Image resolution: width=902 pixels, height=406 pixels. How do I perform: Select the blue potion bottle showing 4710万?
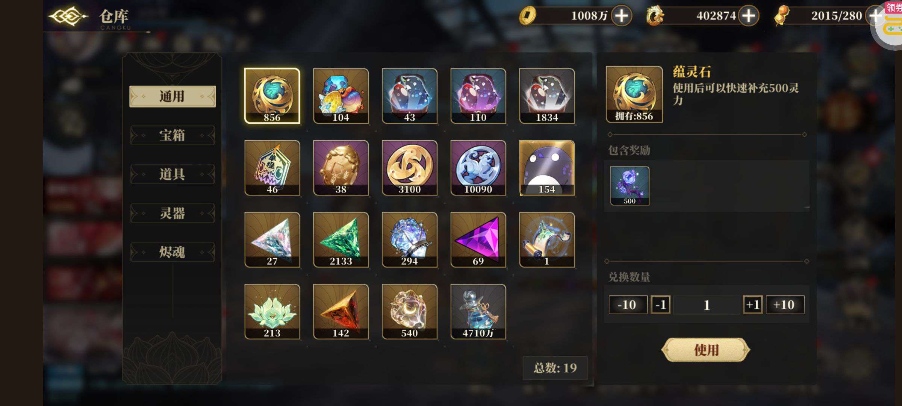[478, 312]
